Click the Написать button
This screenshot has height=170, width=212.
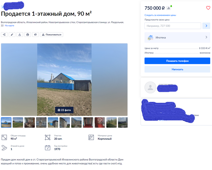click(177, 69)
